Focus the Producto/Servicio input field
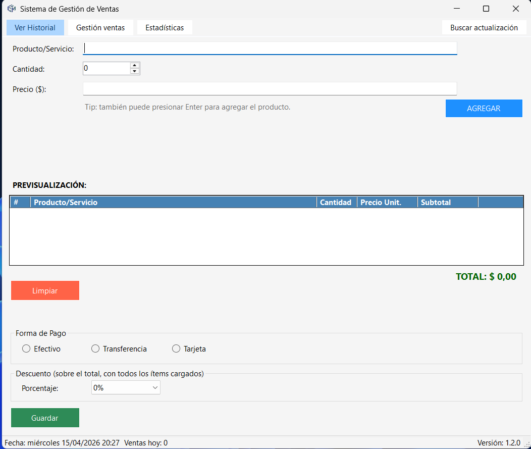This screenshot has width=531, height=449. coord(270,48)
